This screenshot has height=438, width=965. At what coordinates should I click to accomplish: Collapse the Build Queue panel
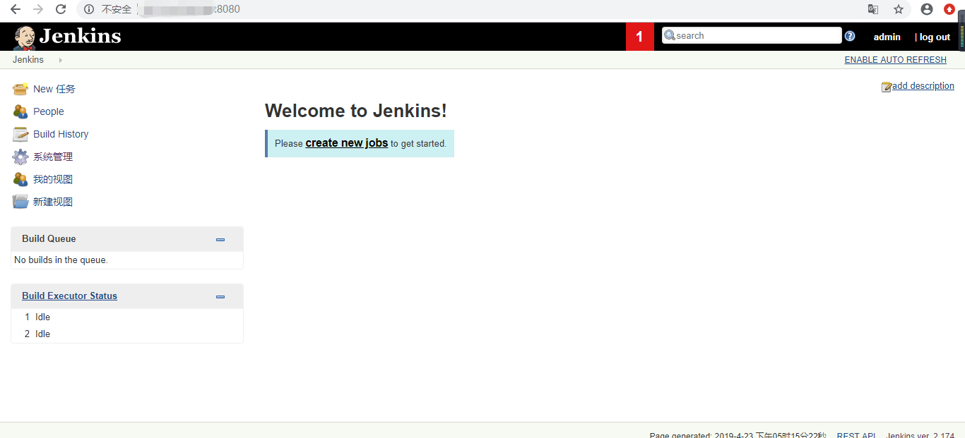coord(220,240)
